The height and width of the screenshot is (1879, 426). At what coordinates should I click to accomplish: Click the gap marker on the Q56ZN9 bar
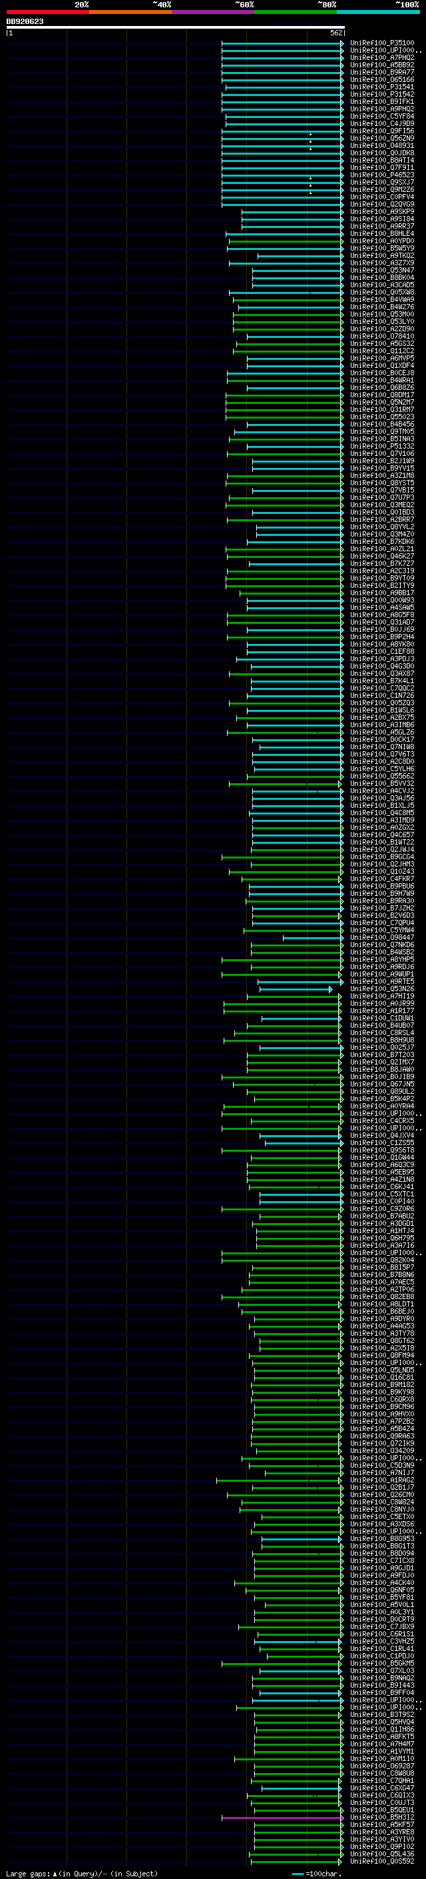pos(310,141)
